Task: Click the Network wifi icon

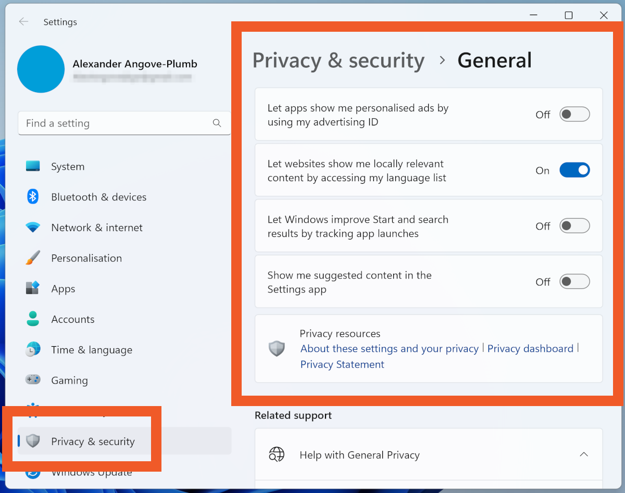Action: (x=33, y=227)
